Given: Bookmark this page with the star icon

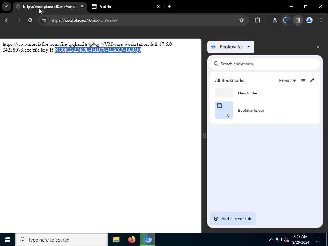Looking at the screenshot, I should [242, 20].
